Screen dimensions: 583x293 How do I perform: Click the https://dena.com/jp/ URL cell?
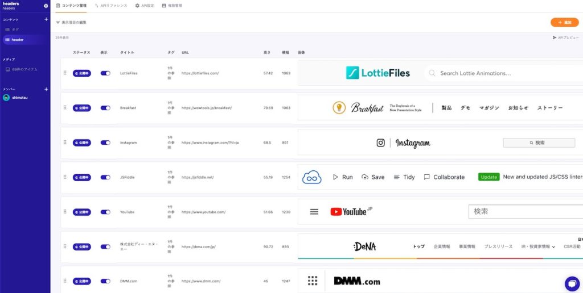199,246
